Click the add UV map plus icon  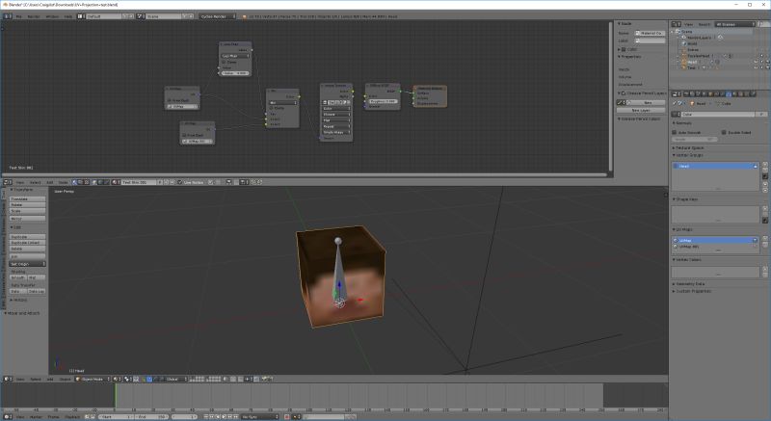coord(765,238)
